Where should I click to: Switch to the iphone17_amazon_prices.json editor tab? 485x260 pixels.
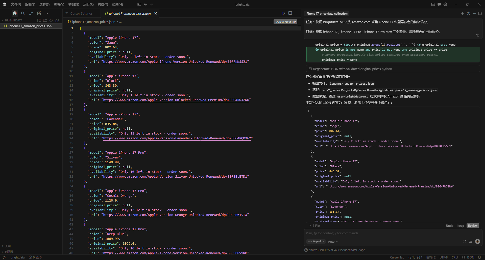click(x=130, y=13)
